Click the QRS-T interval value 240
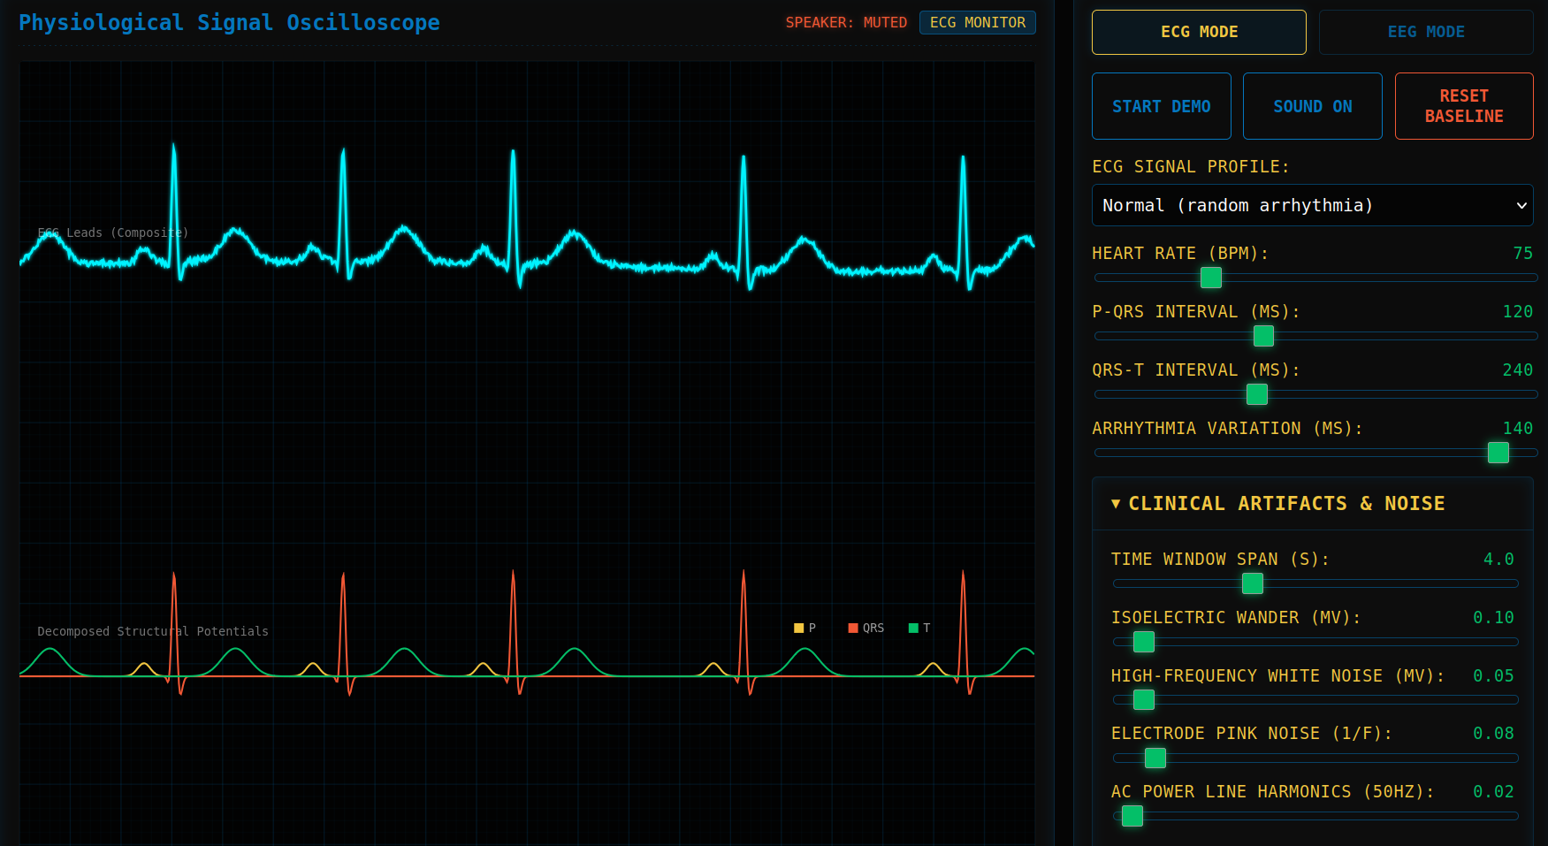This screenshot has width=1548, height=846. (x=1518, y=370)
